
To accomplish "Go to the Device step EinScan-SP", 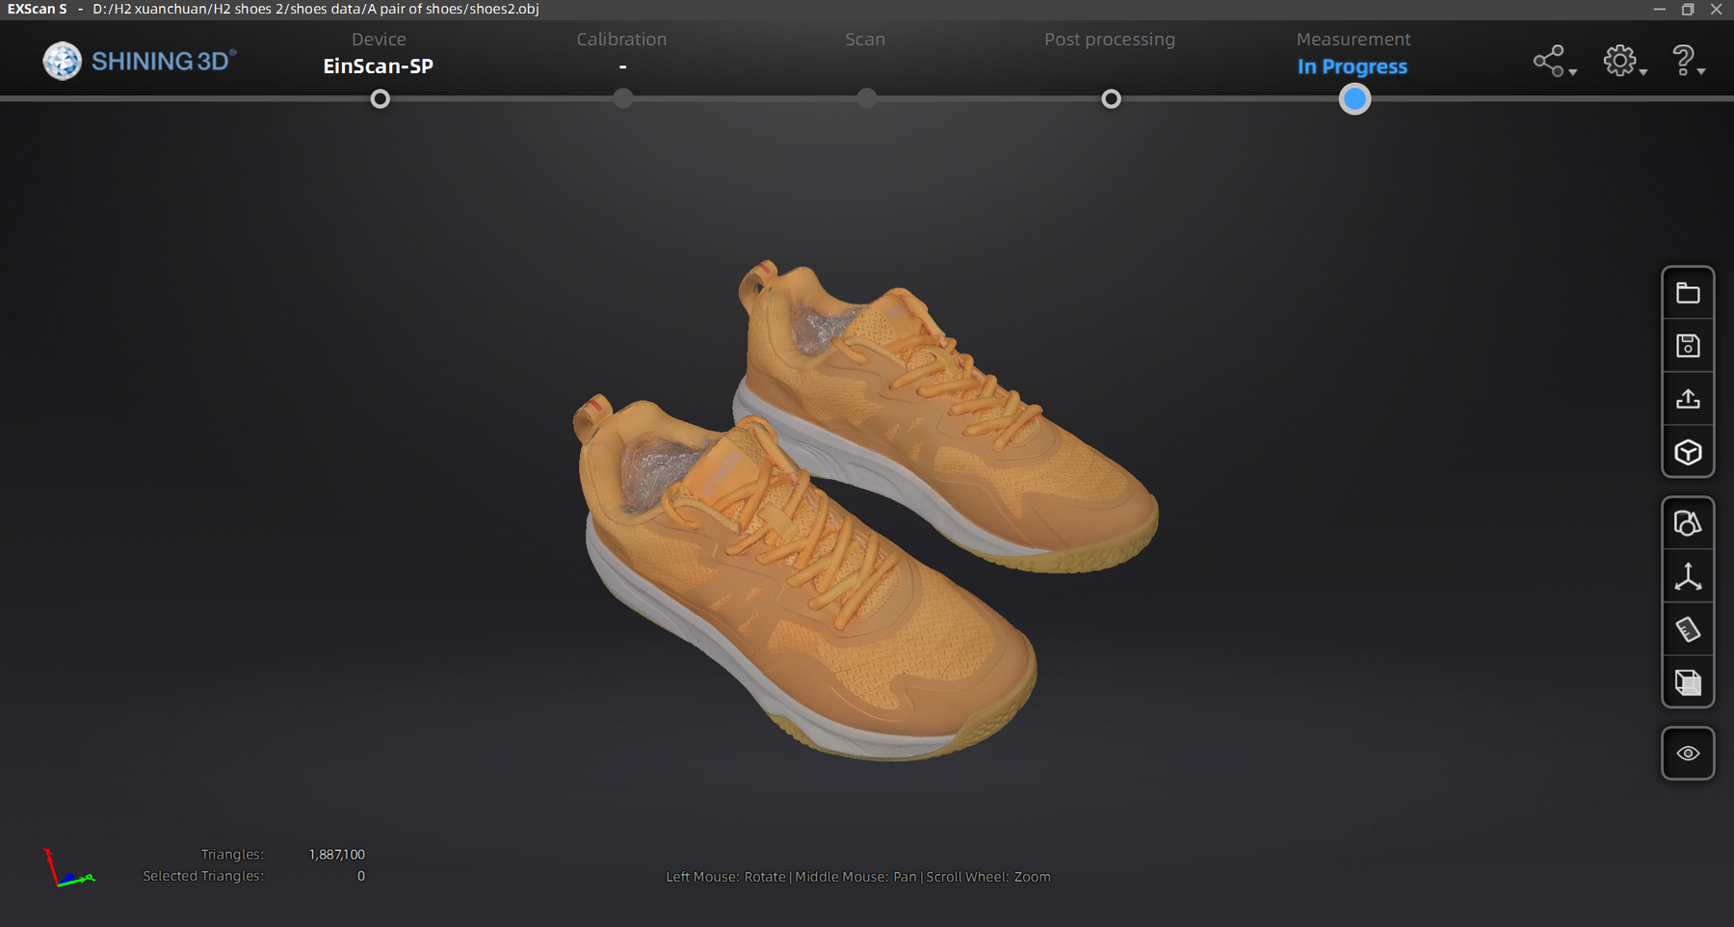I will pyautogui.click(x=379, y=66).
